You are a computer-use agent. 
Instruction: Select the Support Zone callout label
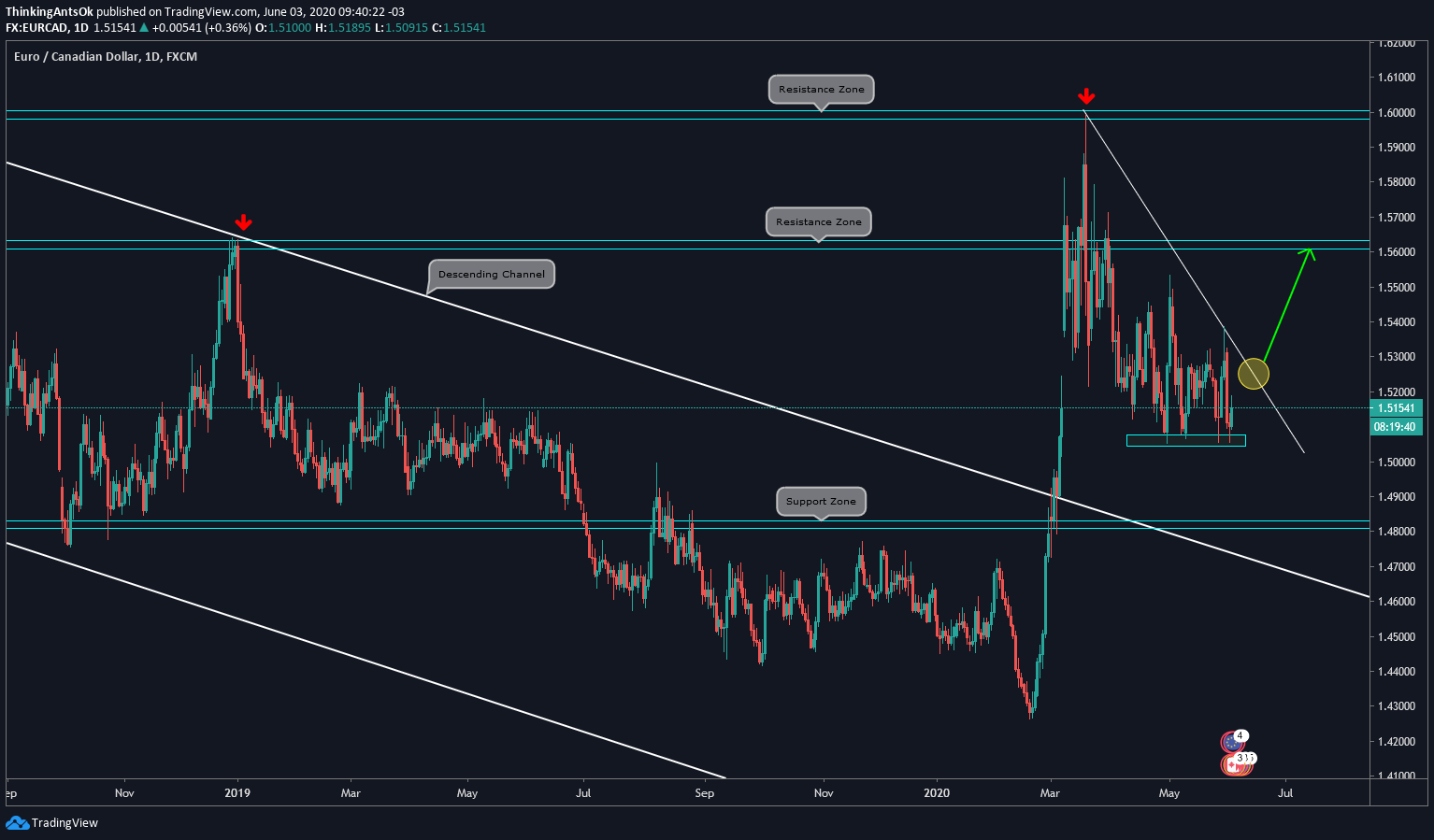(x=821, y=502)
